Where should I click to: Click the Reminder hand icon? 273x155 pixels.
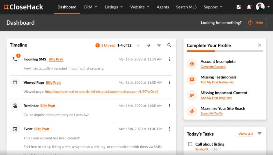point(15,106)
